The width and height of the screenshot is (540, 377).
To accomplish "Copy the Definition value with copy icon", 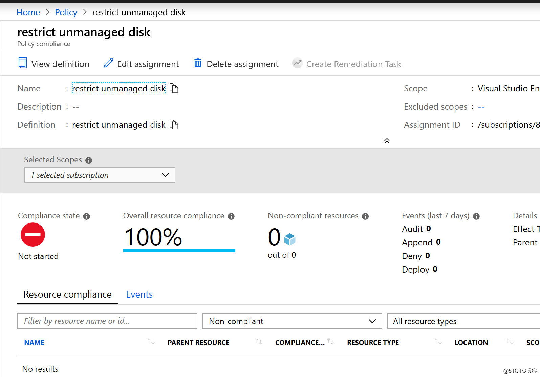I will coord(174,125).
